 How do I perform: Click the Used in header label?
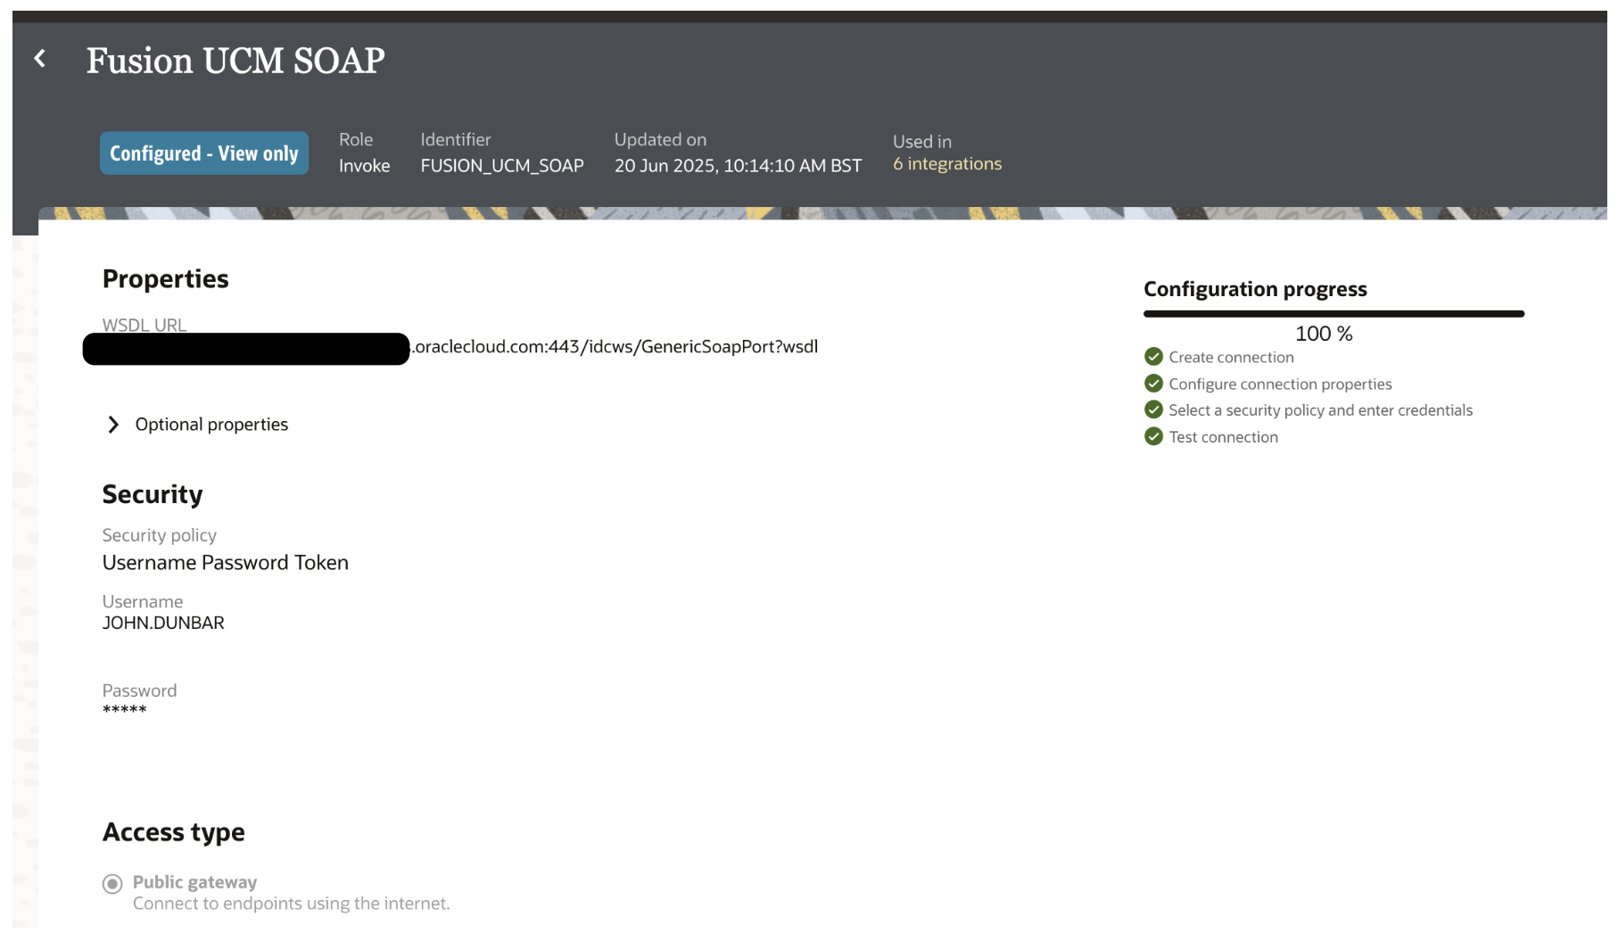922,142
